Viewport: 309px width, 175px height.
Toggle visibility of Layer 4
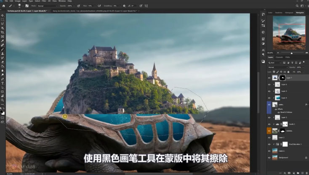269,98
